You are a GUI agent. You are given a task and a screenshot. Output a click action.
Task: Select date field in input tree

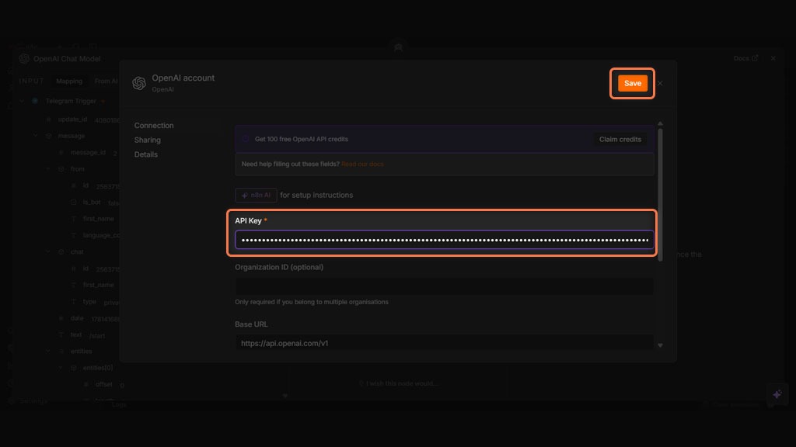pos(77,318)
